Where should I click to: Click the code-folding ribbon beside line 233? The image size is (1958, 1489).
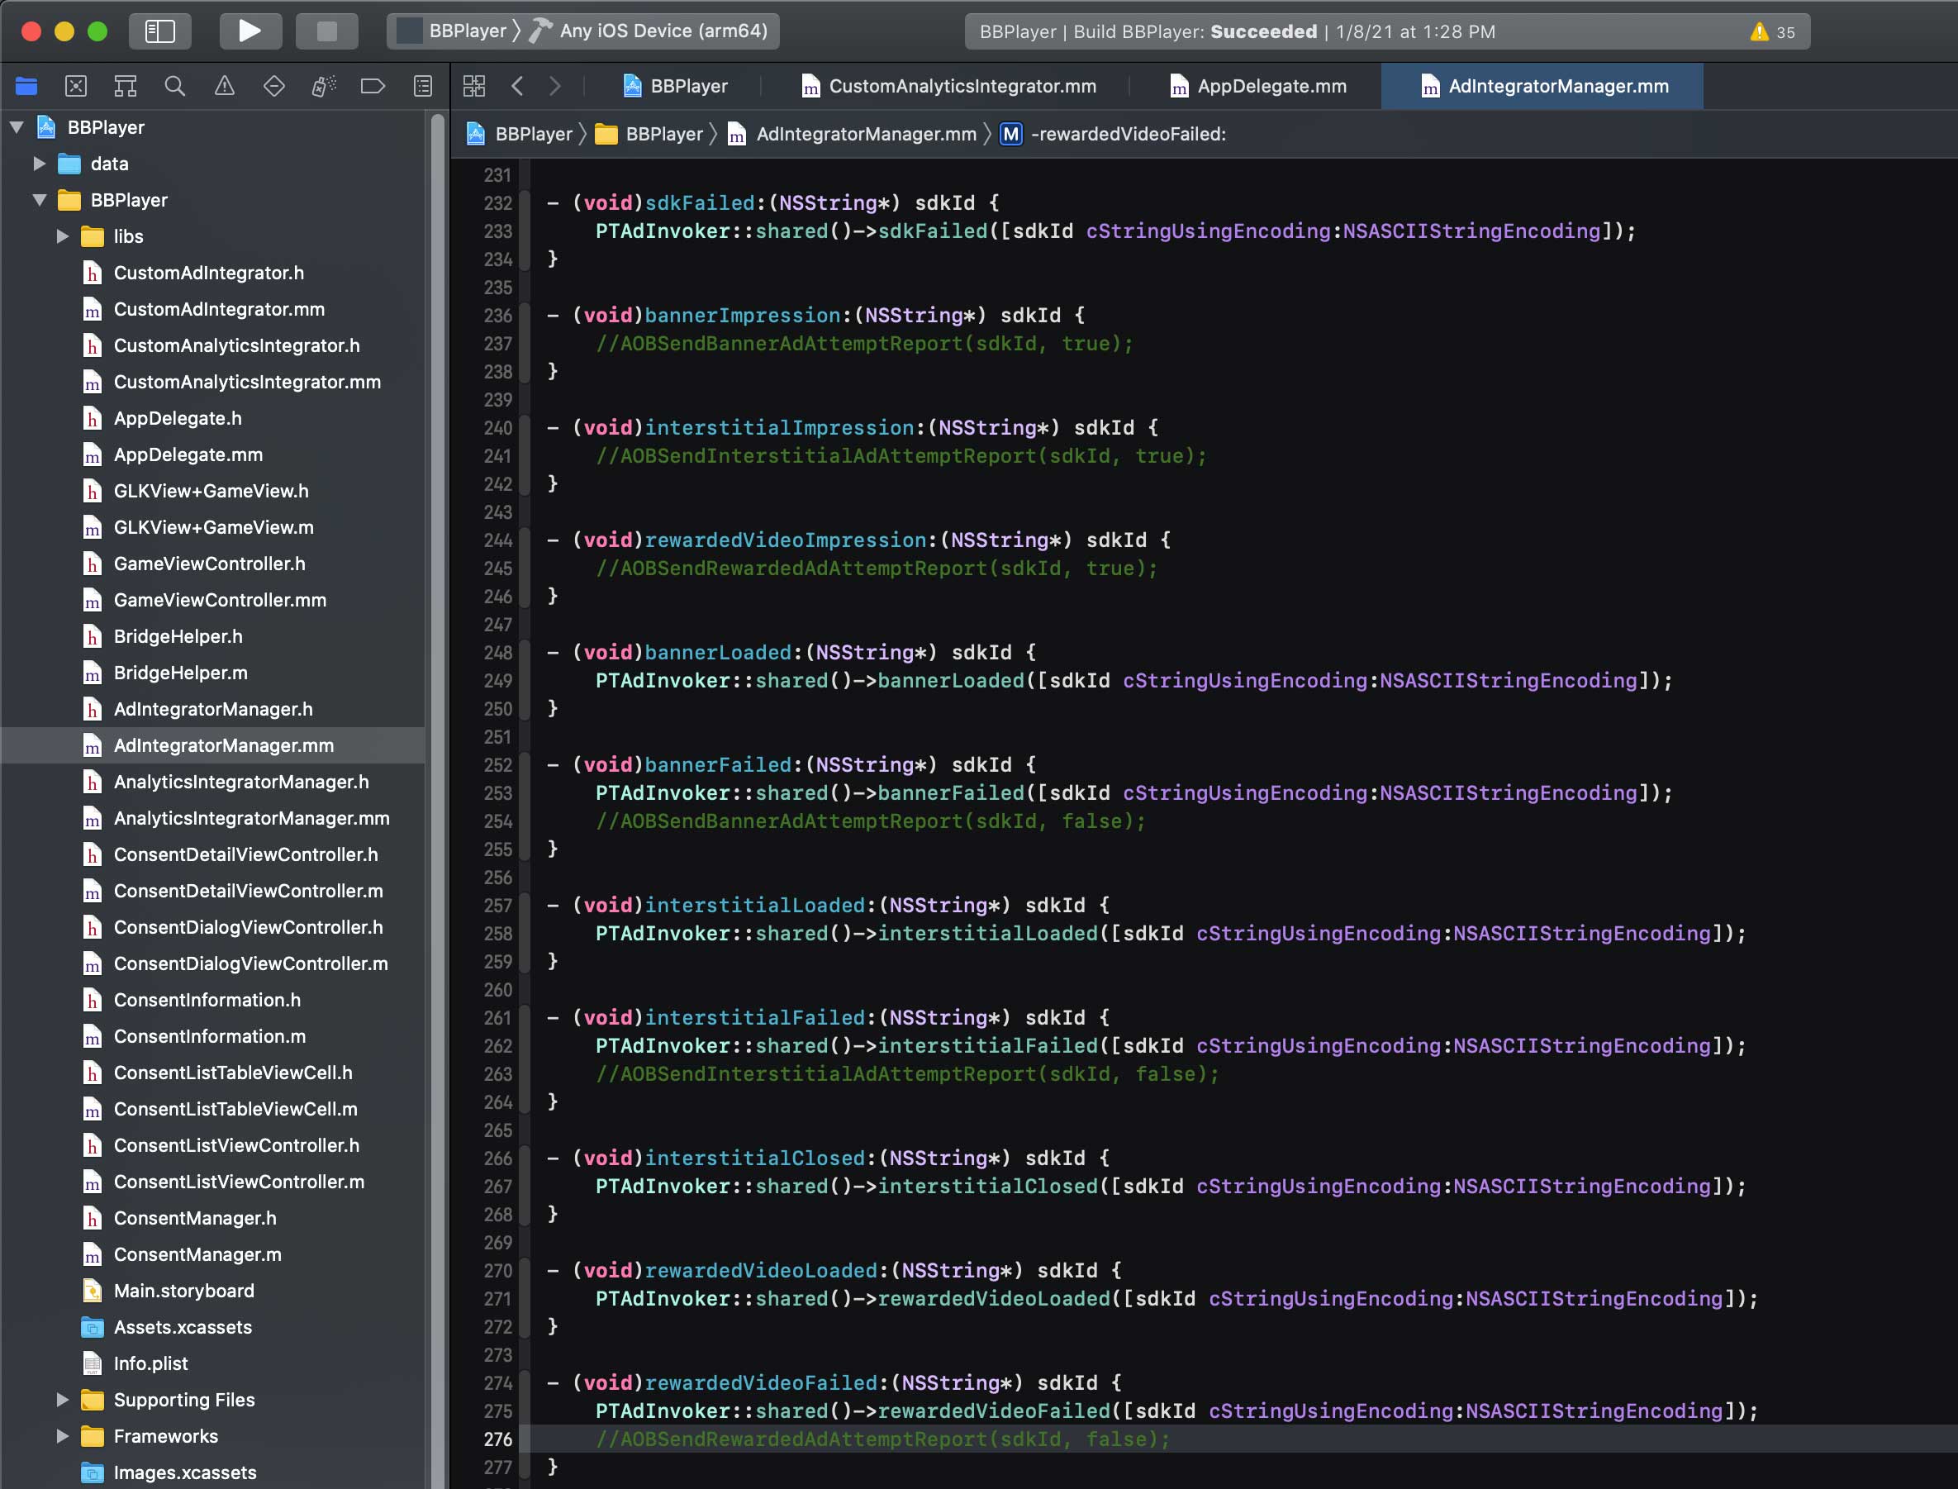(525, 231)
